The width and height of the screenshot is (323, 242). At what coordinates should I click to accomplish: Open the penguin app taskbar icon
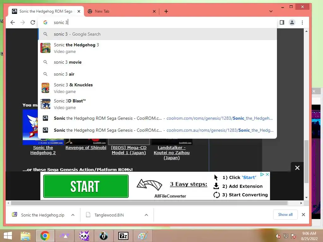[103, 236]
